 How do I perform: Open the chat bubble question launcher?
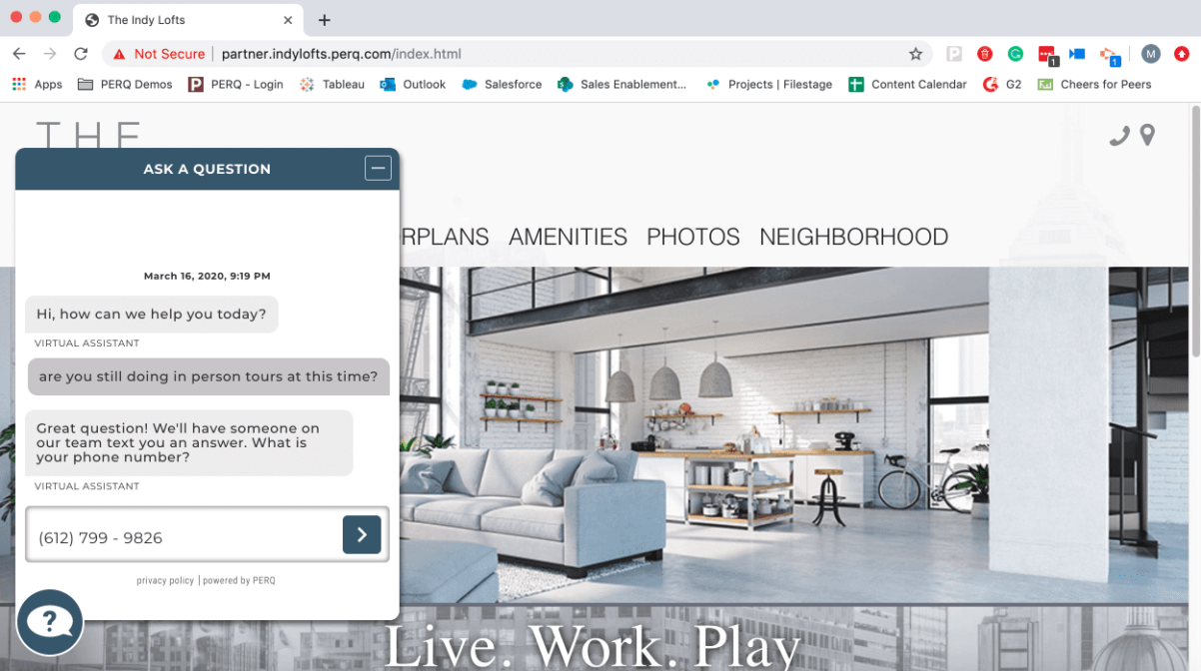pyautogui.click(x=50, y=621)
